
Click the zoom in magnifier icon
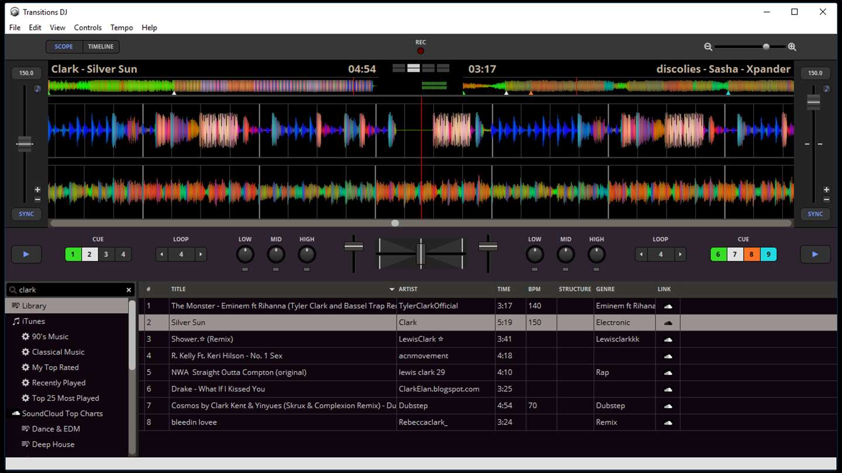pyautogui.click(x=792, y=47)
